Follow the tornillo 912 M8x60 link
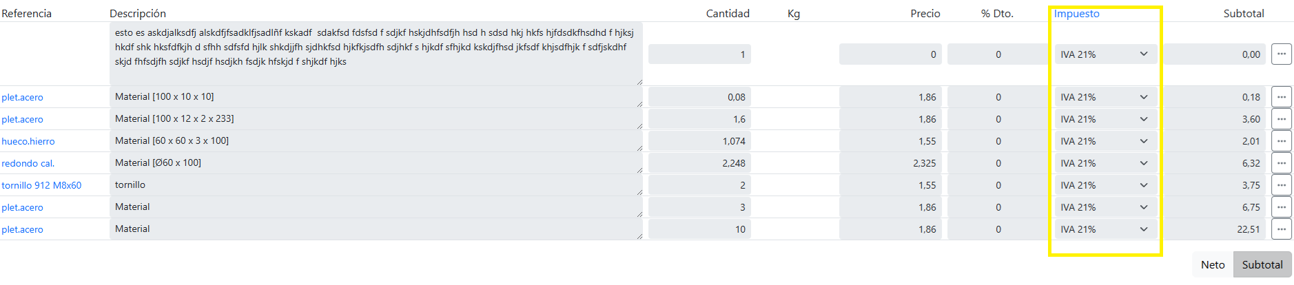Viewport: 1294px width, 285px height. point(41,186)
